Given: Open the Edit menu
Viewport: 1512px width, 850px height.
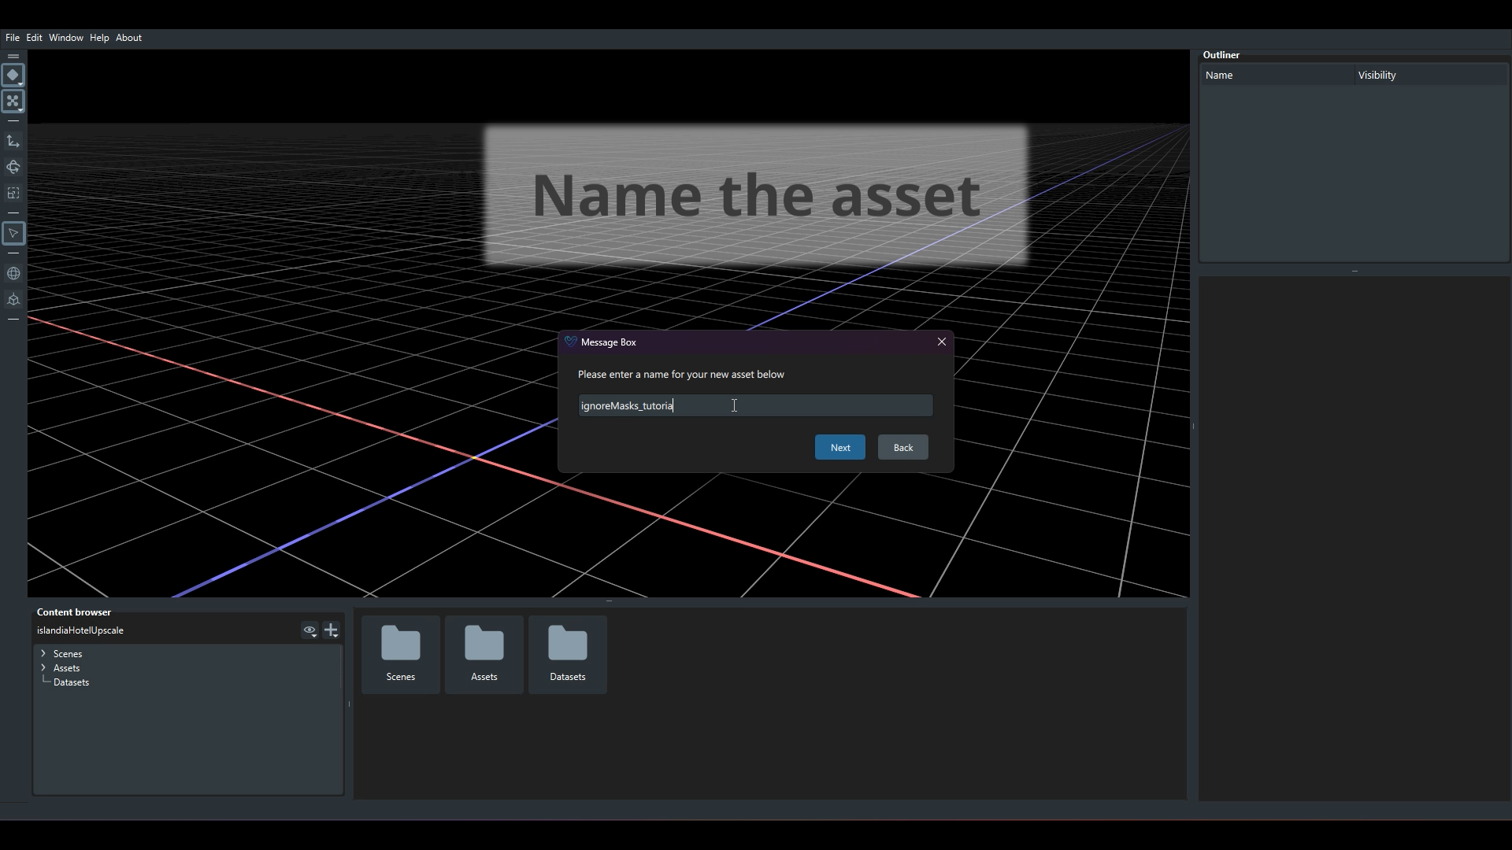Looking at the screenshot, I should point(34,38).
